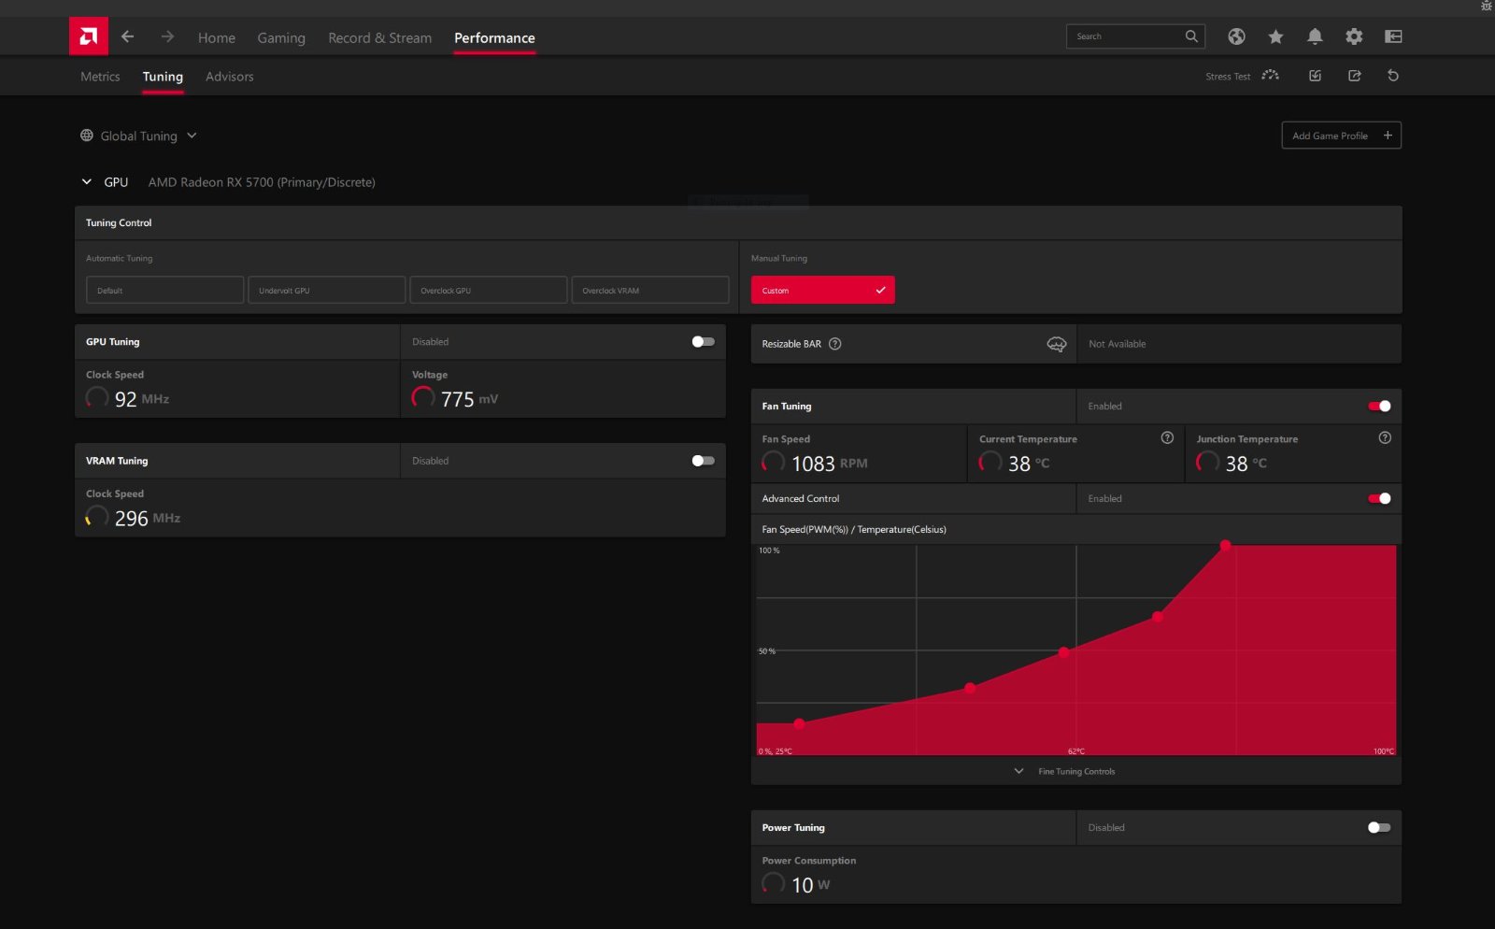1495x929 pixels.
Task: Toggle GPU Tuning switch
Action: [x=703, y=342]
